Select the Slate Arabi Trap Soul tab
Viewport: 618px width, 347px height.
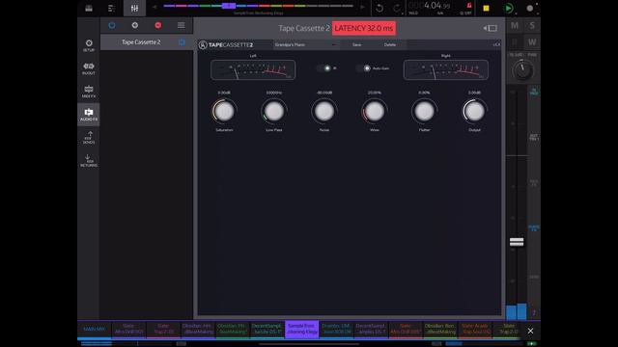[x=476, y=330]
